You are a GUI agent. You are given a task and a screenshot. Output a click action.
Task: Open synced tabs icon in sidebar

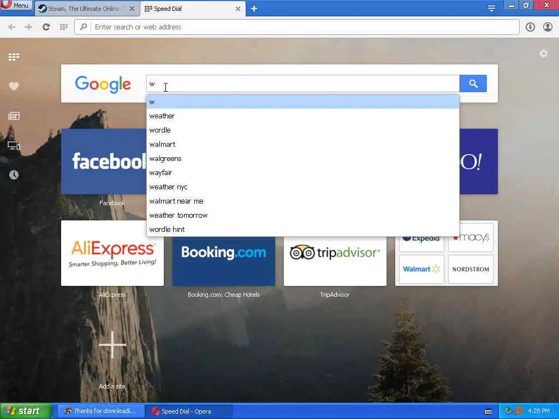14,145
